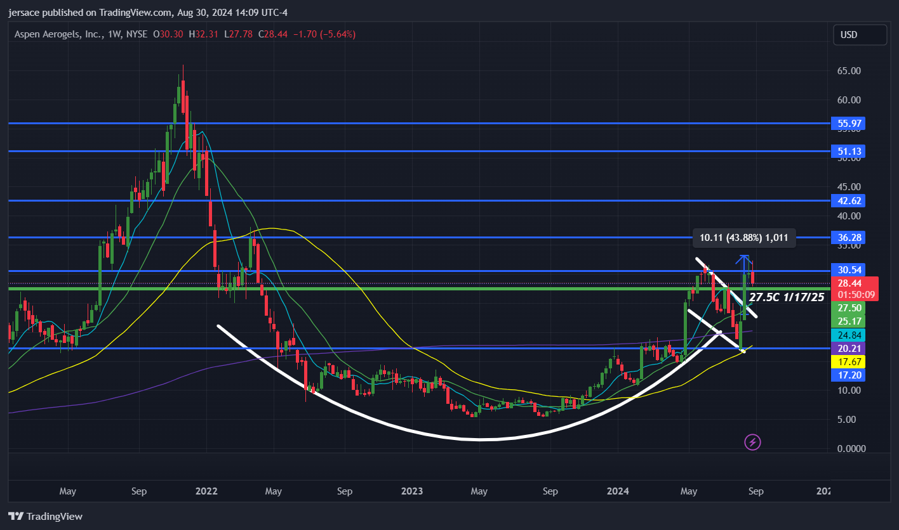
Task: Select the purple 20.21 moving average label
Action: (x=848, y=348)
